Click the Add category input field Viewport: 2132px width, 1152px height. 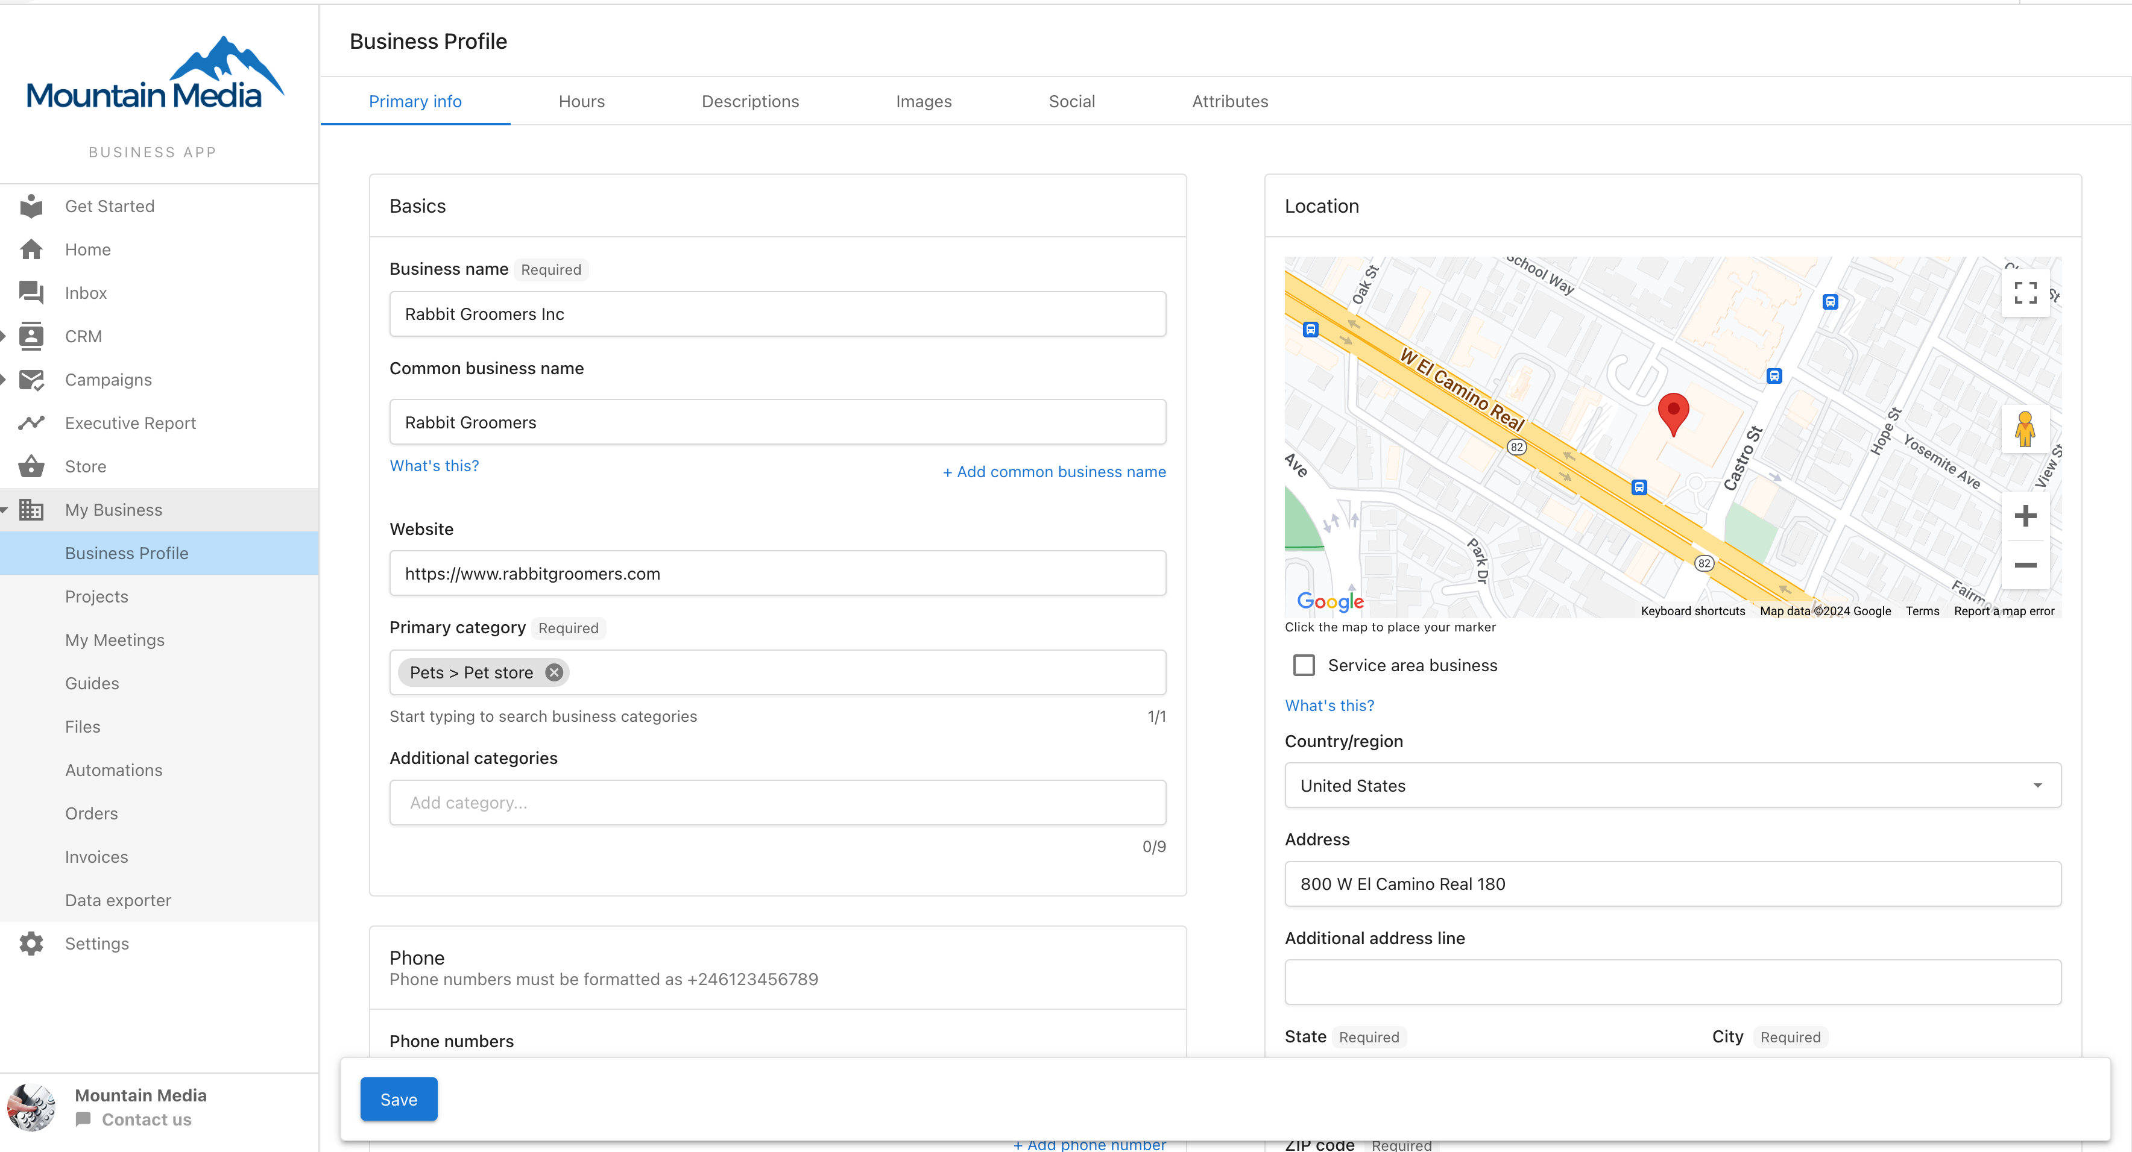click(778, 802)
